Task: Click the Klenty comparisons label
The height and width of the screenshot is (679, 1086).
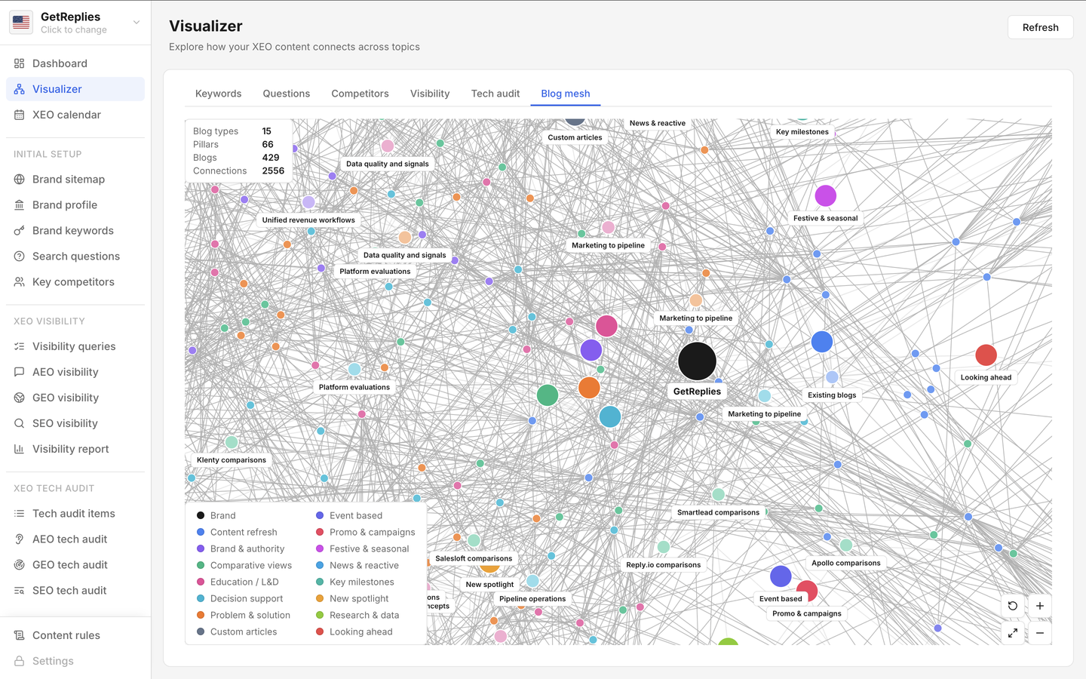Action: pos(232,459)
